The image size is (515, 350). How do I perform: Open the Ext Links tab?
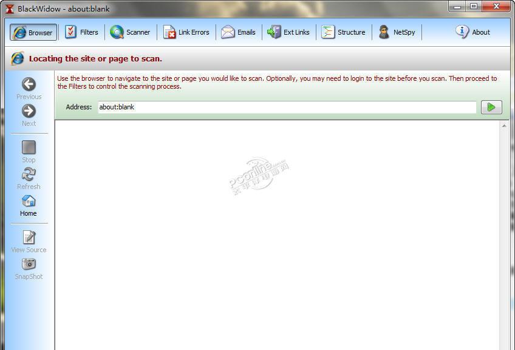point(288,32)
